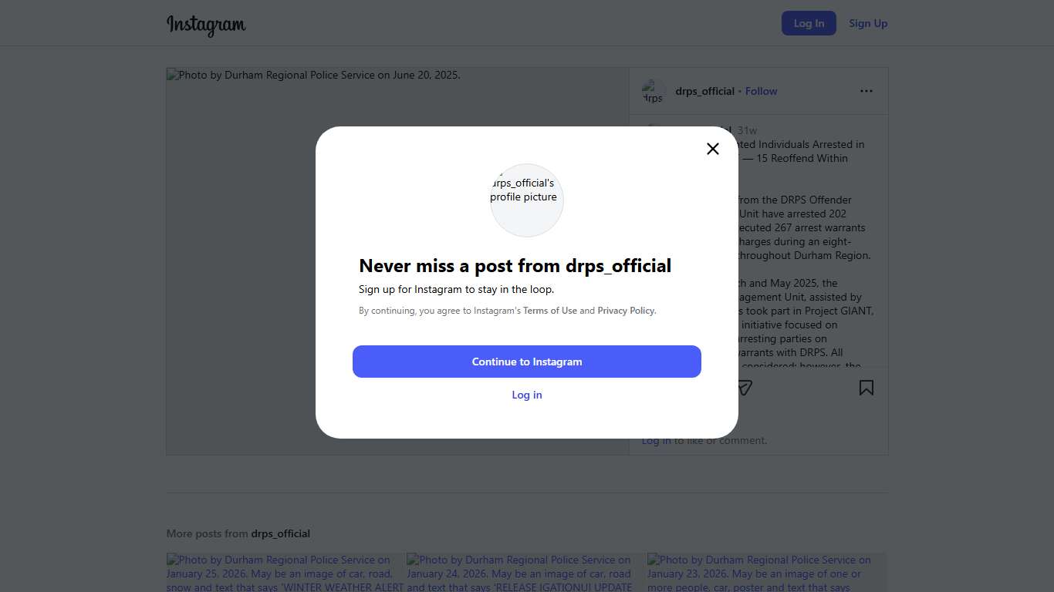1054x592 pixels.
Task: Open drps_official link beside More posts from
Action: click(x=280, y=533)
